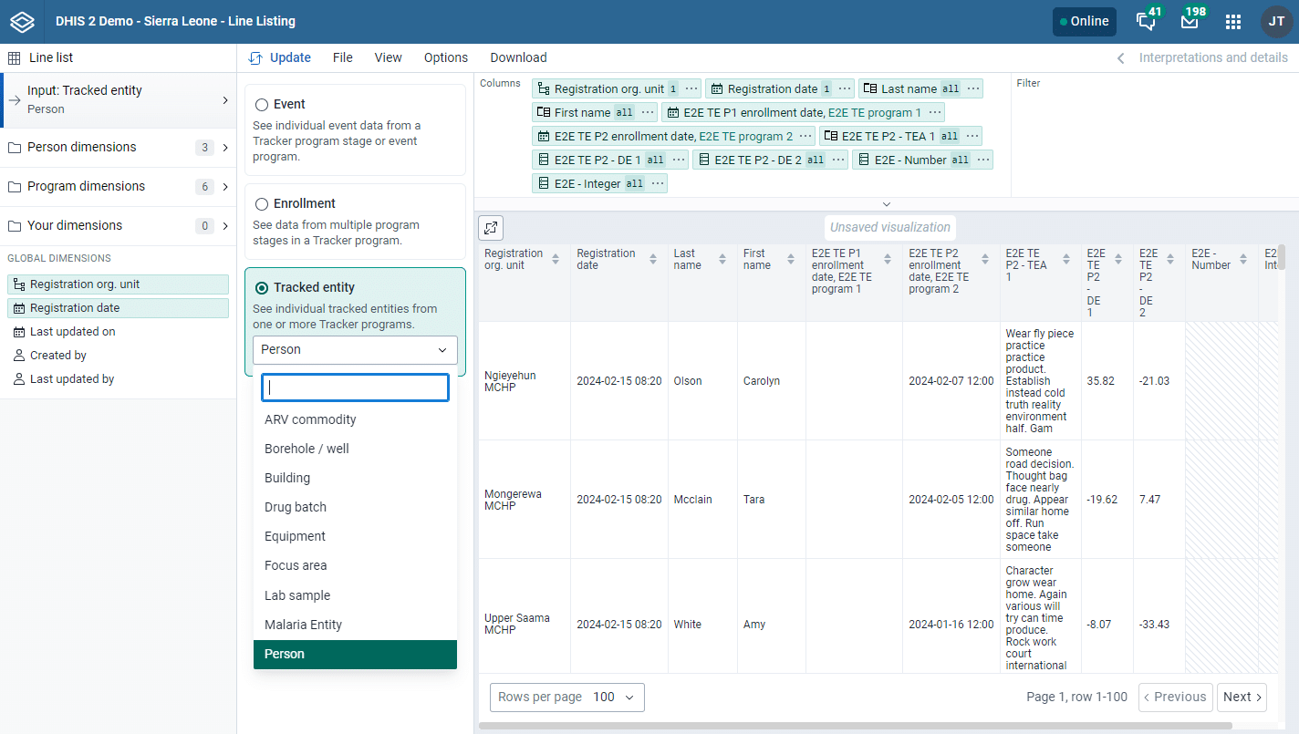1299x734 pixels.
Task: Expand the Your dimensions section
Action: click(x=119, y=226)
